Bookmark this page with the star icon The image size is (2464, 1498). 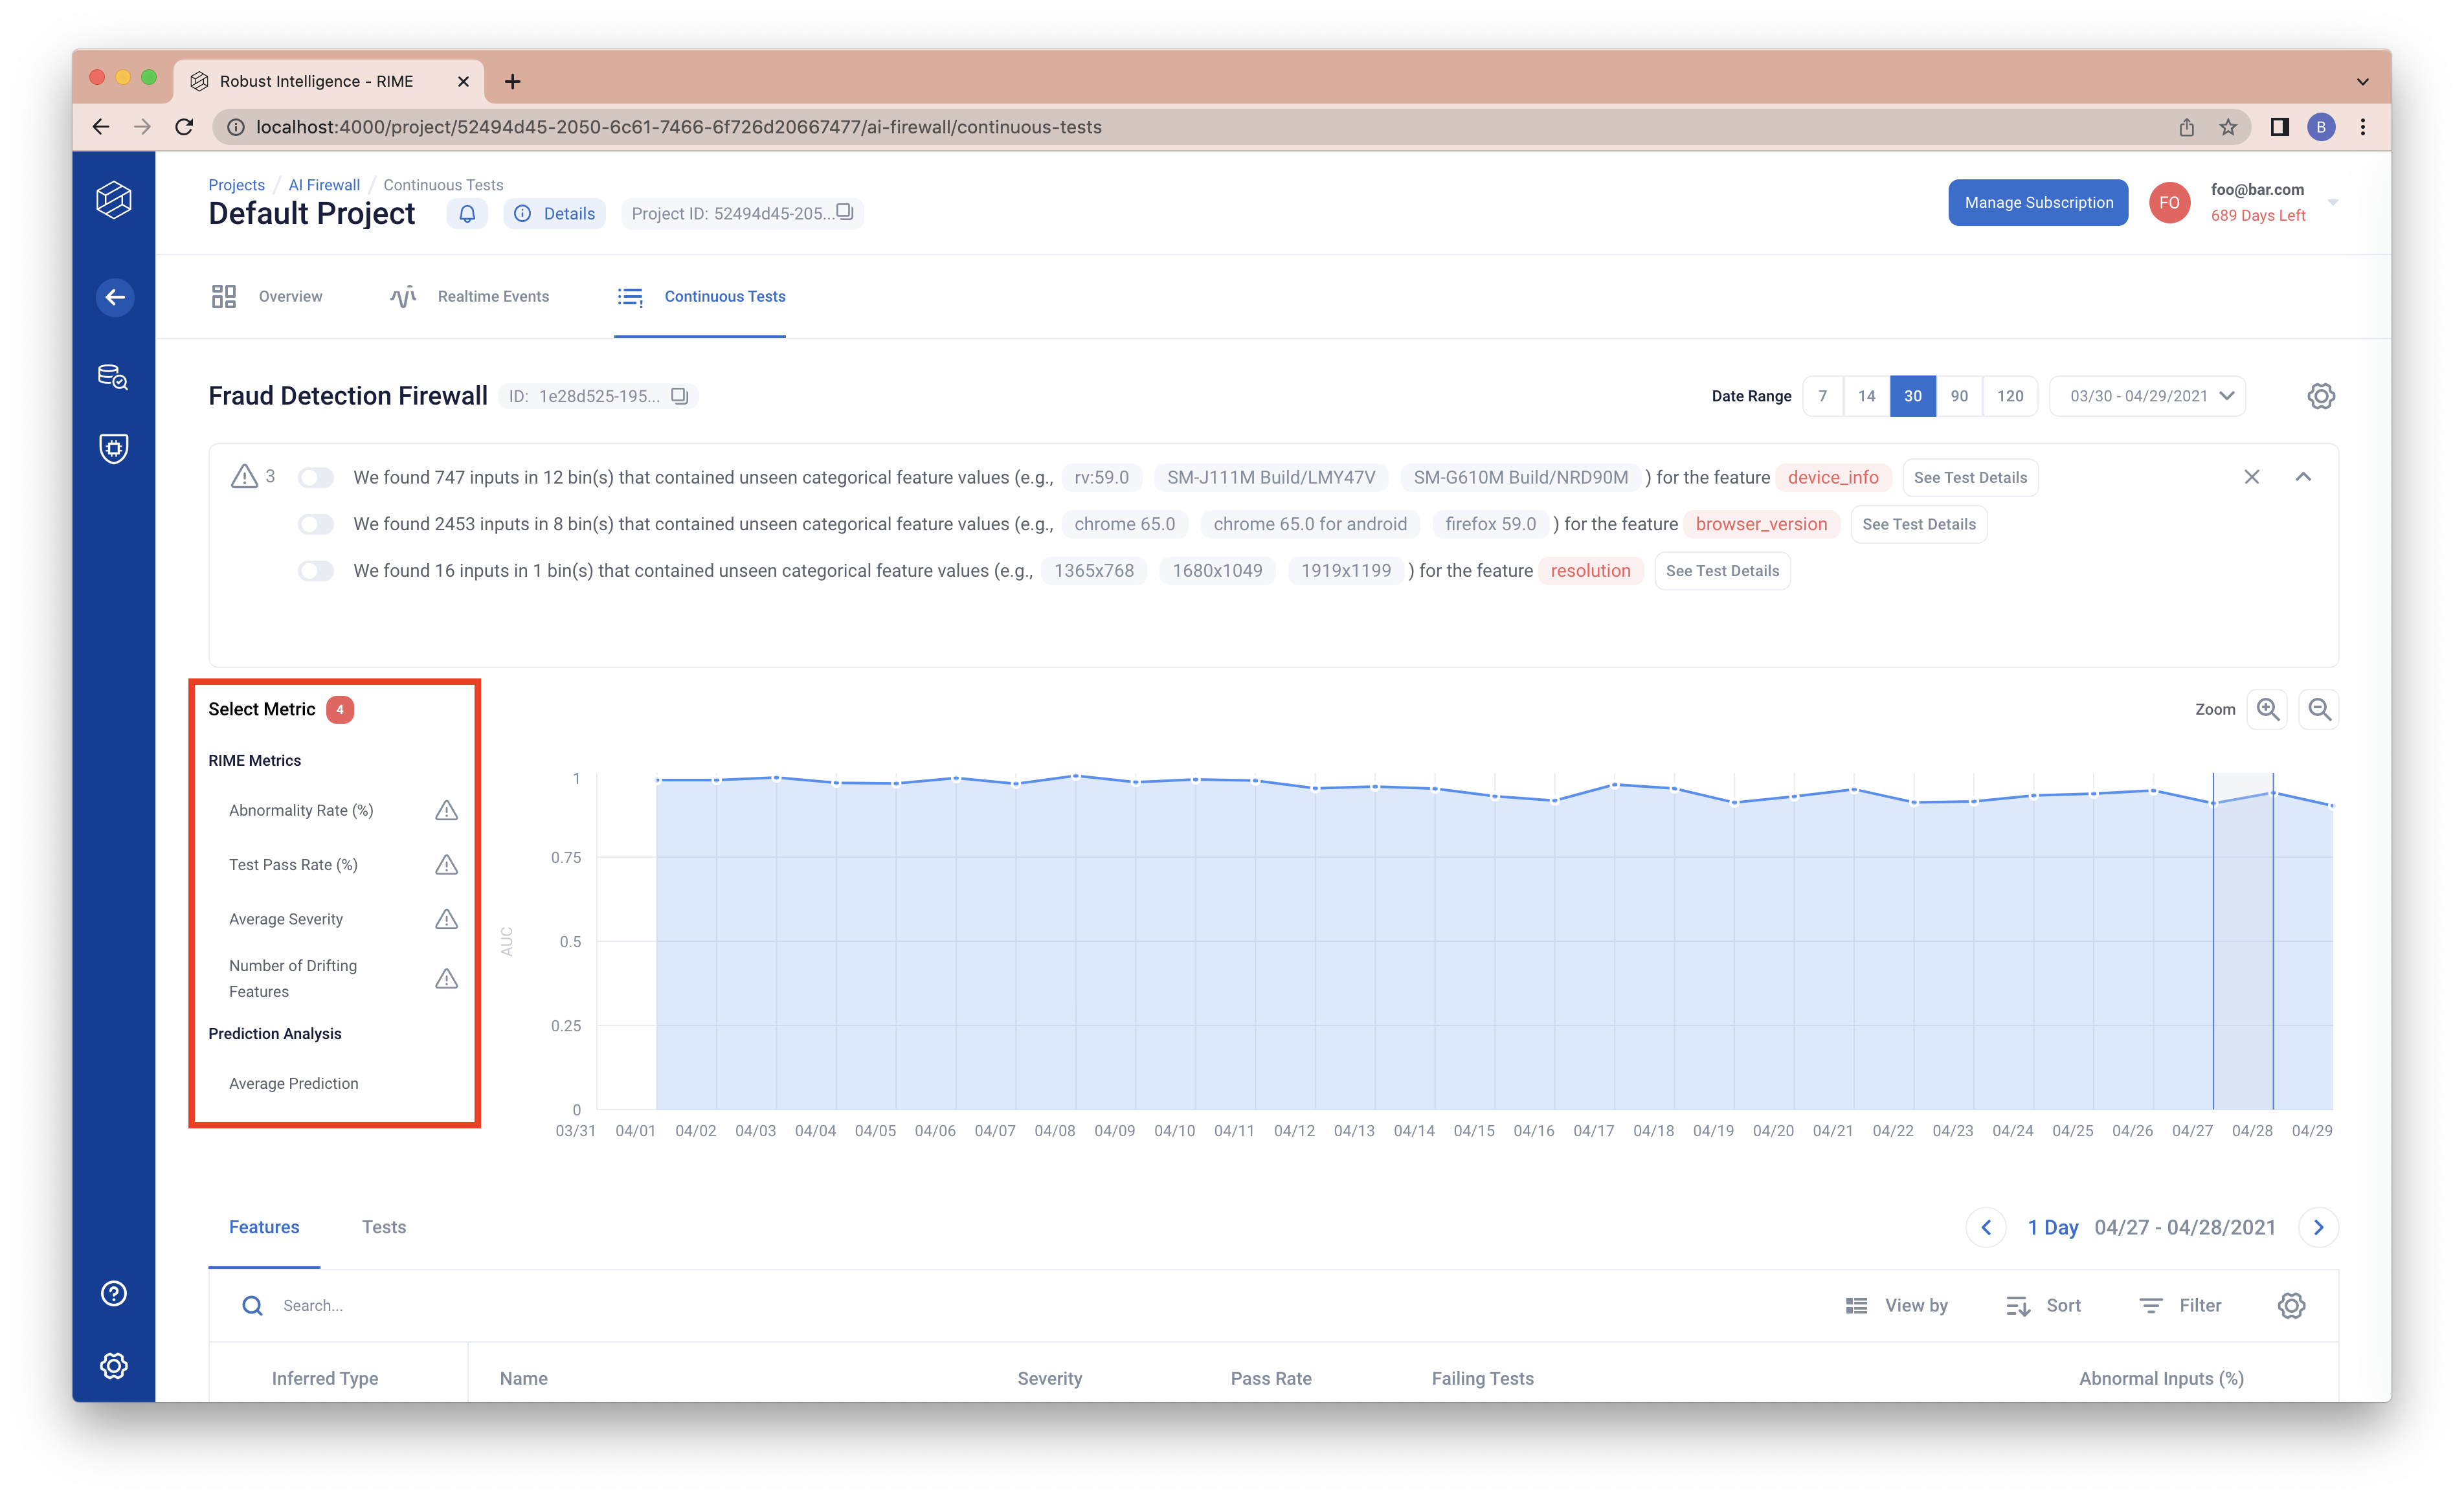coord(2228,127)
